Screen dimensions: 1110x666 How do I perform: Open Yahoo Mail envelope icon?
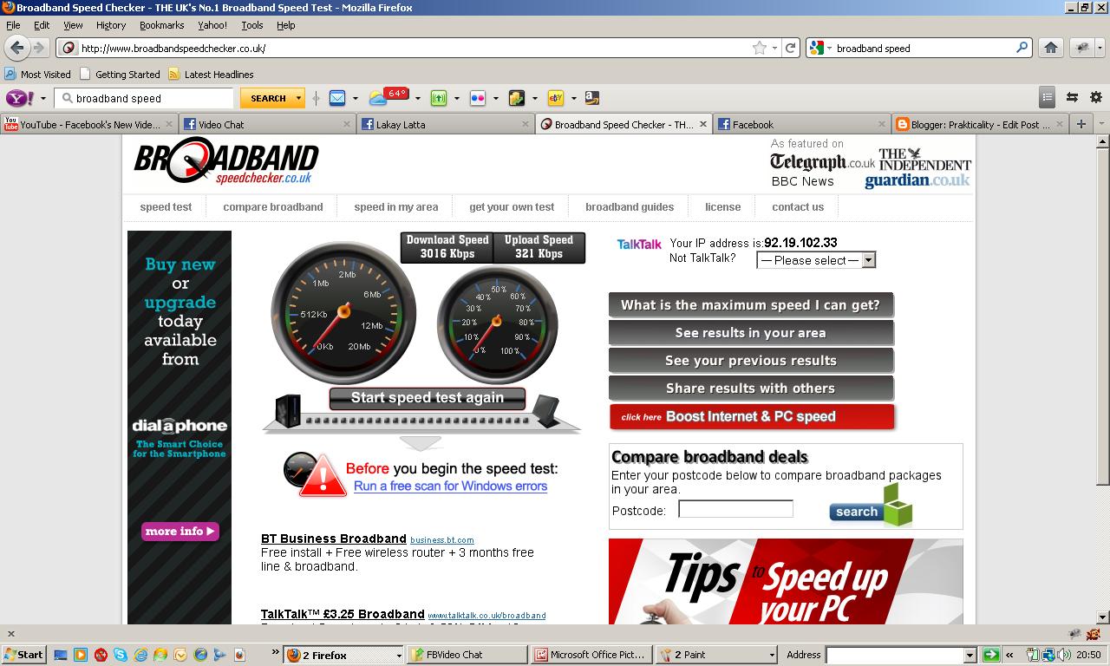(x=336, y=98)
